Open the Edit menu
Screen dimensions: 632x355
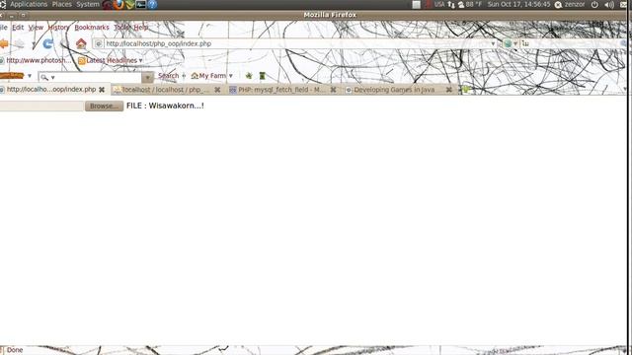[18, 28]
